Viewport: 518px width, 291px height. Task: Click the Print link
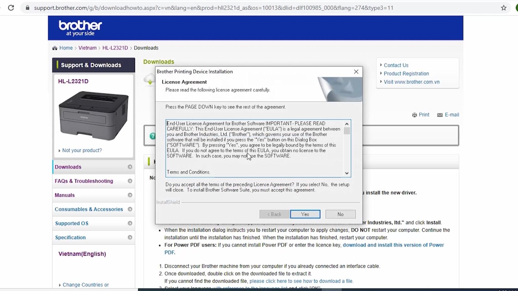point(424,115)
